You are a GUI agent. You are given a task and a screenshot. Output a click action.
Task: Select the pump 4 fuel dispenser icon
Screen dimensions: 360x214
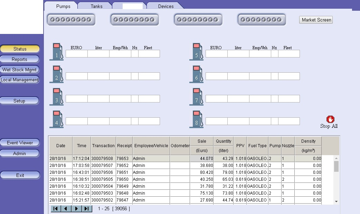(57, 119)
